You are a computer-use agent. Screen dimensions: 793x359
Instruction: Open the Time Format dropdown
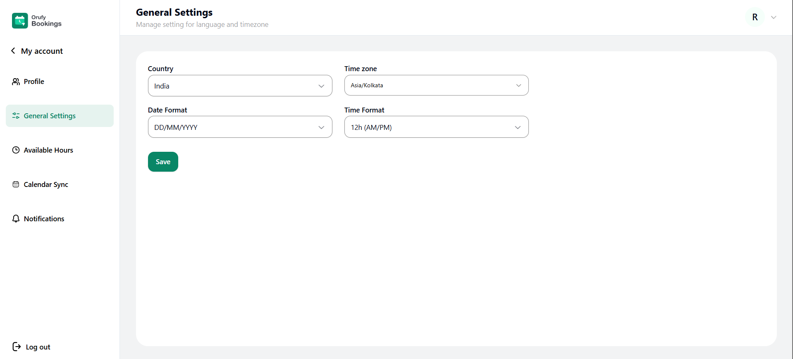(x=436, y=127)
